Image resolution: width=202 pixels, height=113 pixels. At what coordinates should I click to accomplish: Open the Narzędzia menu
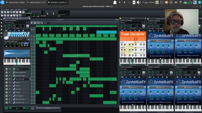pyautogui.click(x=18, y=9)
